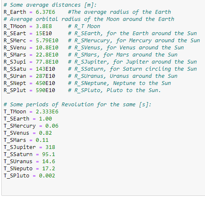The image size is (205, 200).
Task: Select the value 10.8E10
Action: (47, 48)
